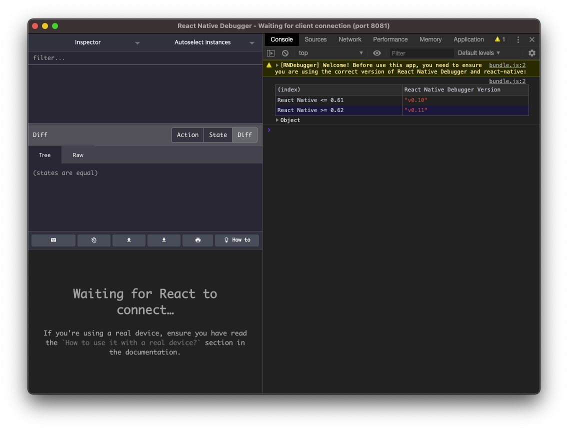Open the first bundle.js:2 source link
Image resolution: width=568 pixels, height=431 pixels.
pos(507,65)
